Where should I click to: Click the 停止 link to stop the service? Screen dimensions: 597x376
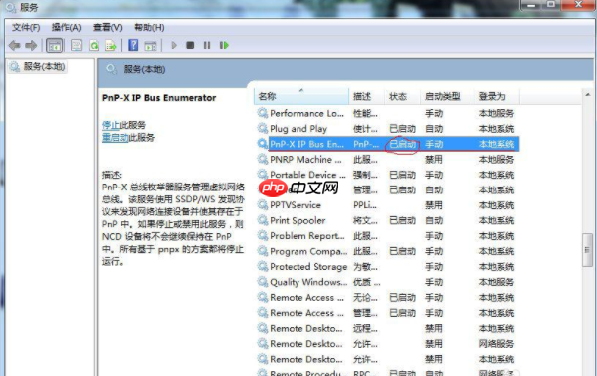[111, 125]
